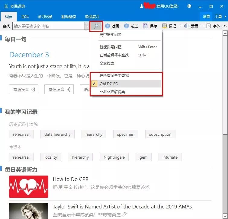Click the December 3 heading
This screenshot has height=219, width=228.
pos(29,55)
